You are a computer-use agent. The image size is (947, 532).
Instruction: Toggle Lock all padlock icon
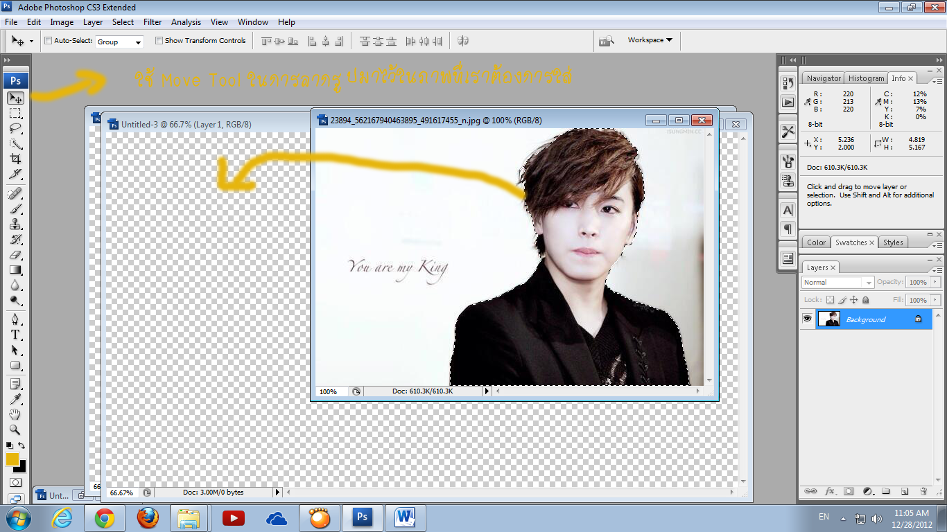[x=865, y=300]
